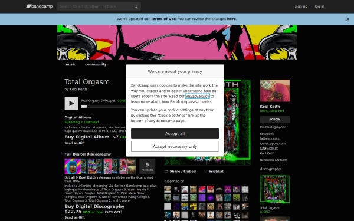Open the Privacy Policy link
Viewport: 354px width, 221px height.
[197, 96]
